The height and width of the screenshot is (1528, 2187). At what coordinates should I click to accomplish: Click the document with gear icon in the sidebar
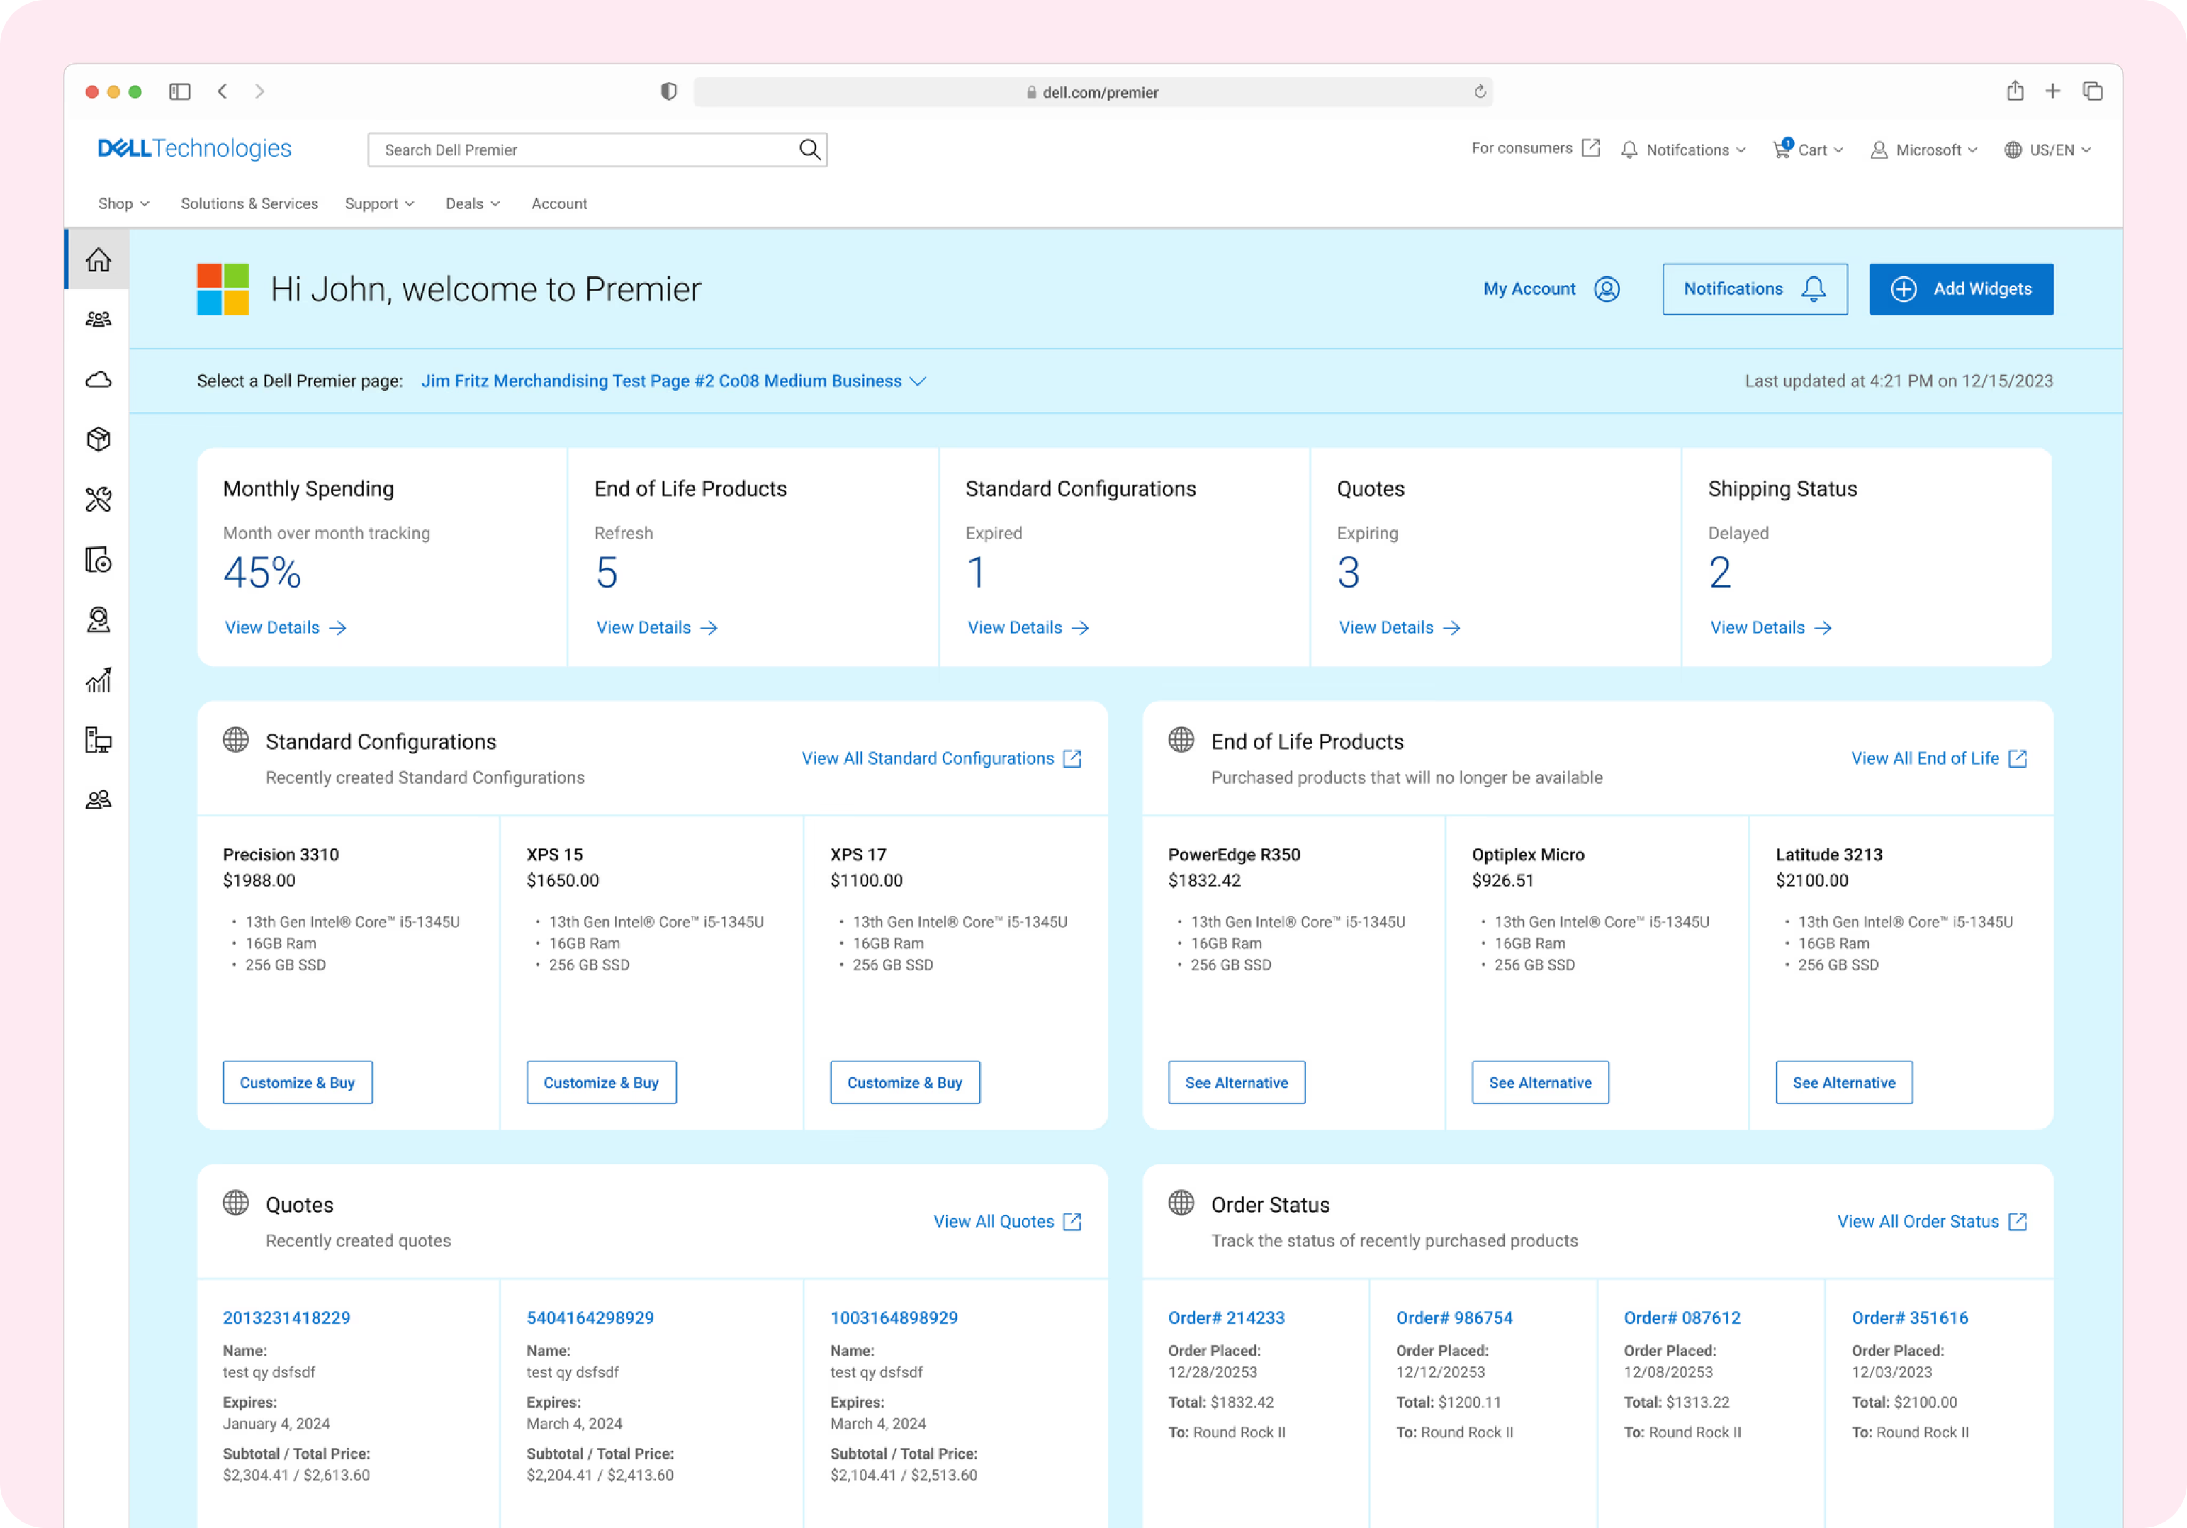tap(98, 559)
